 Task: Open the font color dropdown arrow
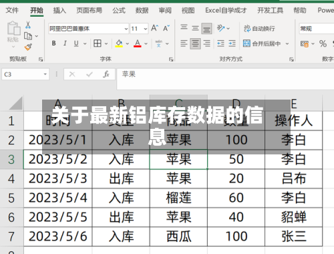click(146, 43)
